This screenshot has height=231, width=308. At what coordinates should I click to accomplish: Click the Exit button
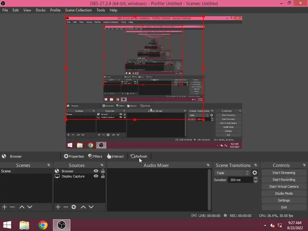284,207
